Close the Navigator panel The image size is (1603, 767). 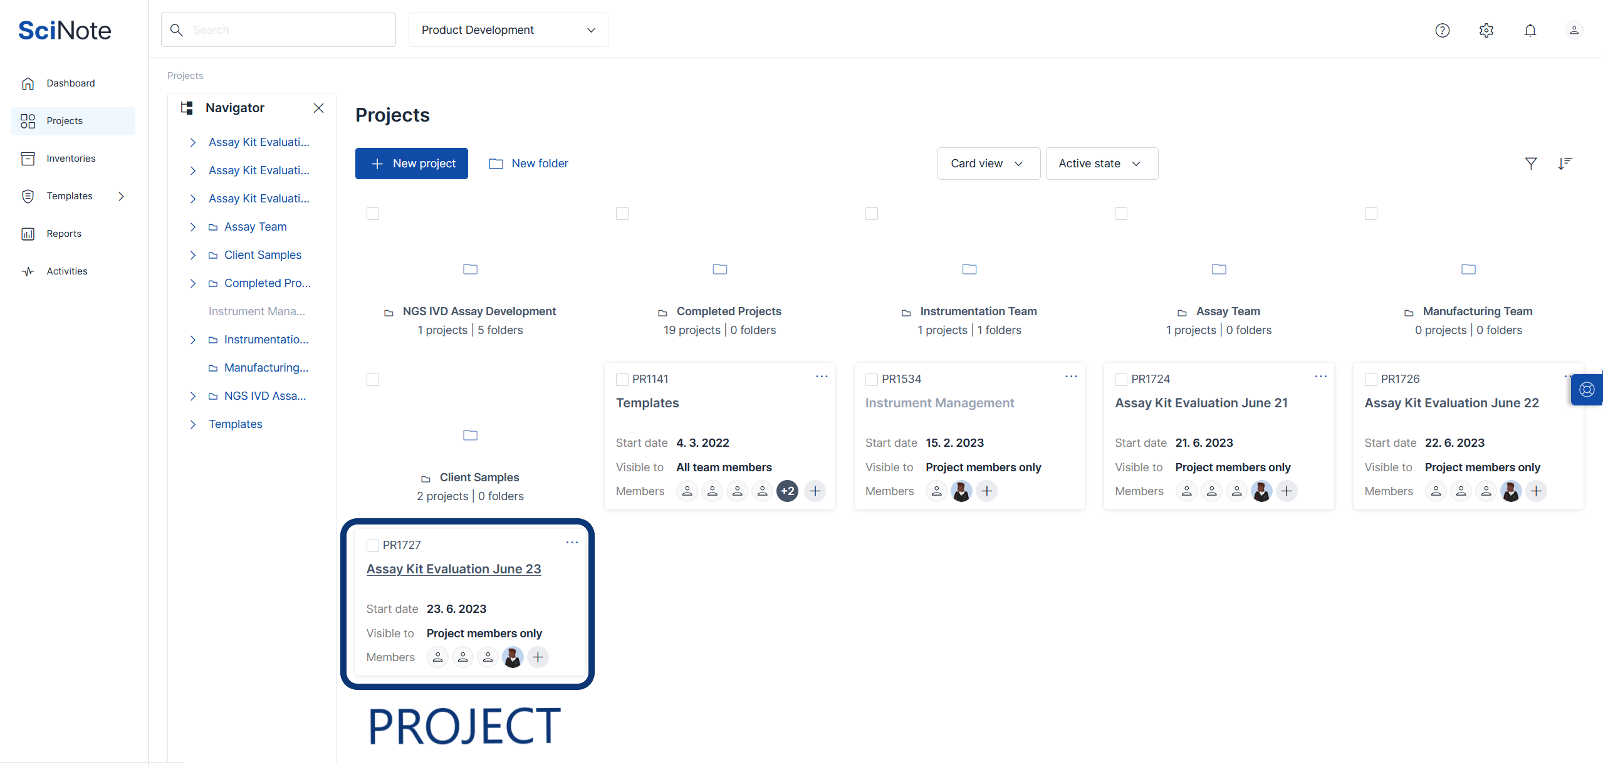pos(318,108)
